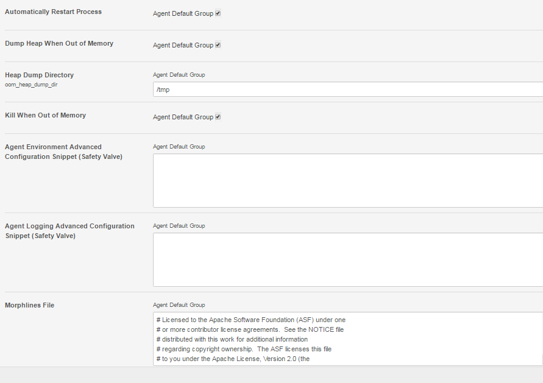The height and width of the screenshot is (383, 543).
Task: Uncheck Dump Heap When Out of Memory
Action: 218,45
